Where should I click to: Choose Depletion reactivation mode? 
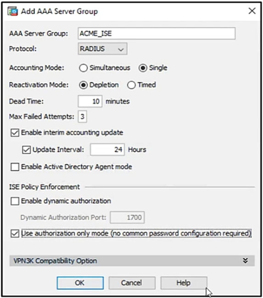83,85
